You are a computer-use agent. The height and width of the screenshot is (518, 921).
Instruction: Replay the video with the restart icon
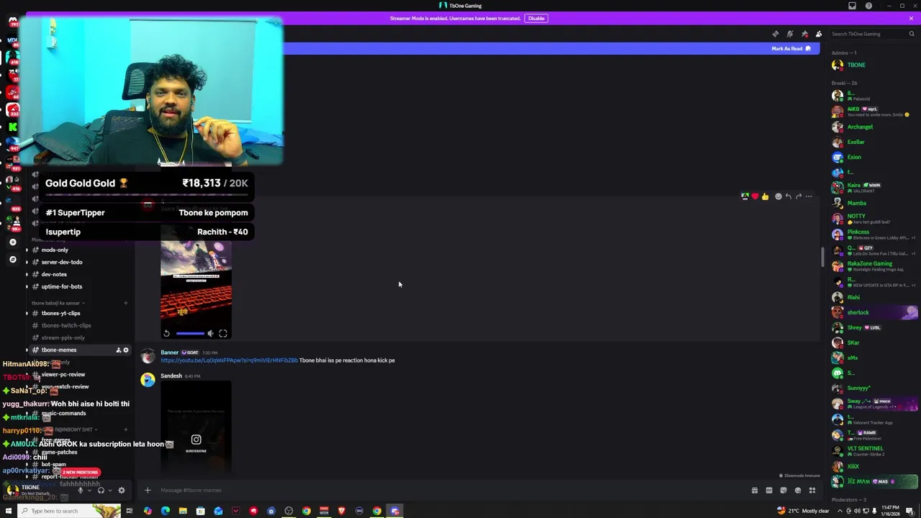pos(166,333)
